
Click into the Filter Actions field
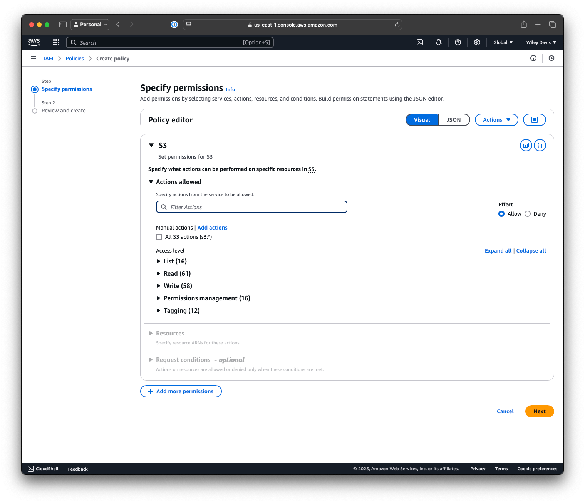tap(254, 207)
